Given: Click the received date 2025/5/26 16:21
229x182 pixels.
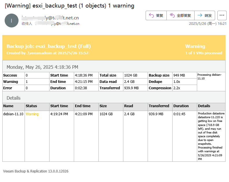Looking at the screenshot, I should [x=208, y=24].
